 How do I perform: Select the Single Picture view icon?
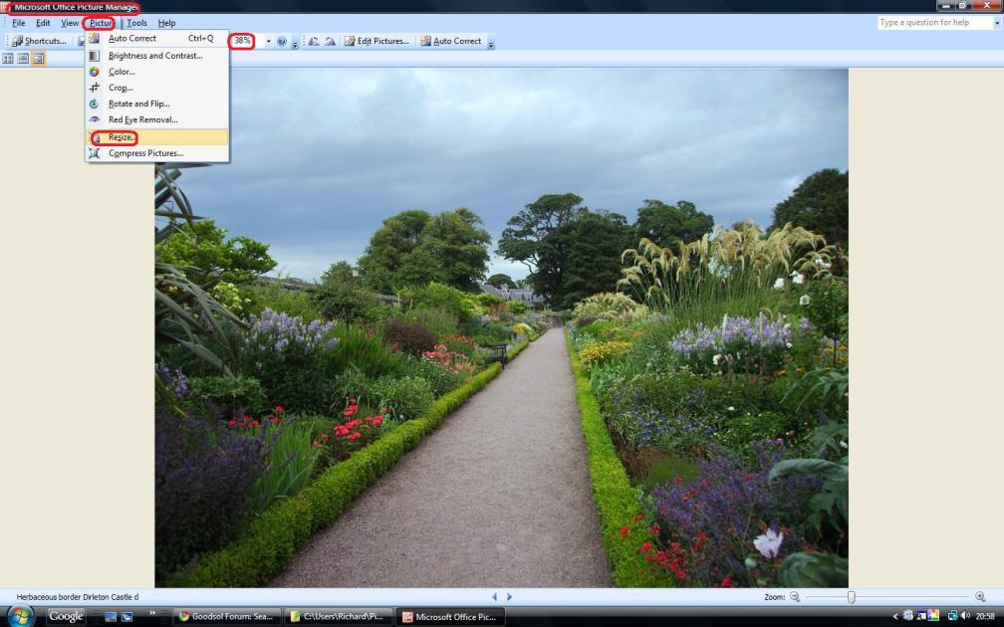39,59
